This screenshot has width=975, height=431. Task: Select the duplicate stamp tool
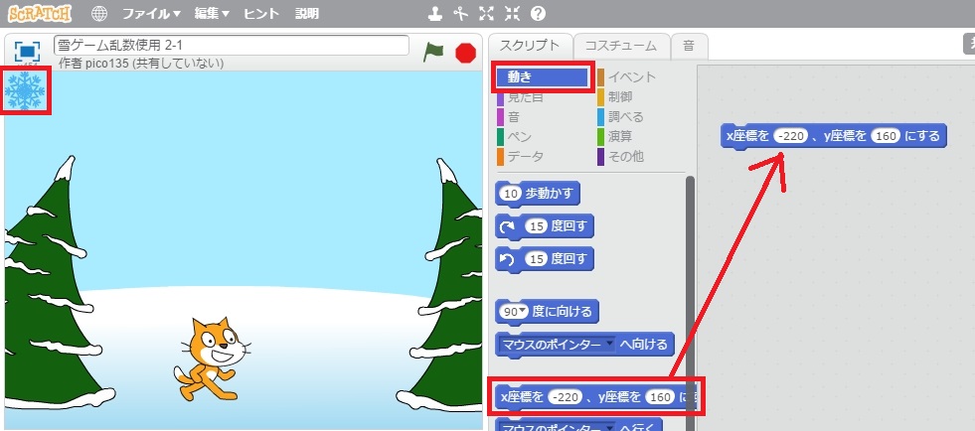tap(436, 13)
